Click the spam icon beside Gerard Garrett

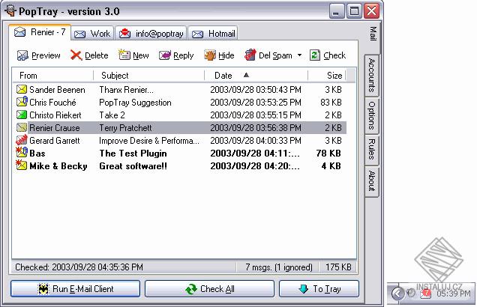[x=22, y=140]
